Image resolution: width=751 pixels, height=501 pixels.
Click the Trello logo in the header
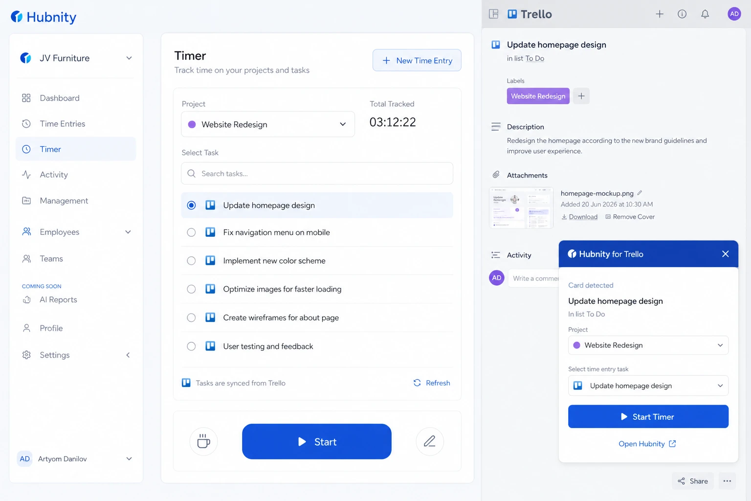530,14
